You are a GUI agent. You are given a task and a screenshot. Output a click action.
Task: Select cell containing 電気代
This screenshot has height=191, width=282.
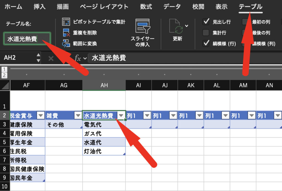pos(104,125)
